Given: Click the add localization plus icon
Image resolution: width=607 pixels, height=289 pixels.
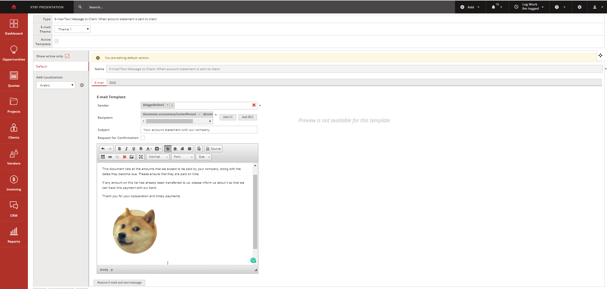Looking at the screenshot, I should tap(82, 85).
